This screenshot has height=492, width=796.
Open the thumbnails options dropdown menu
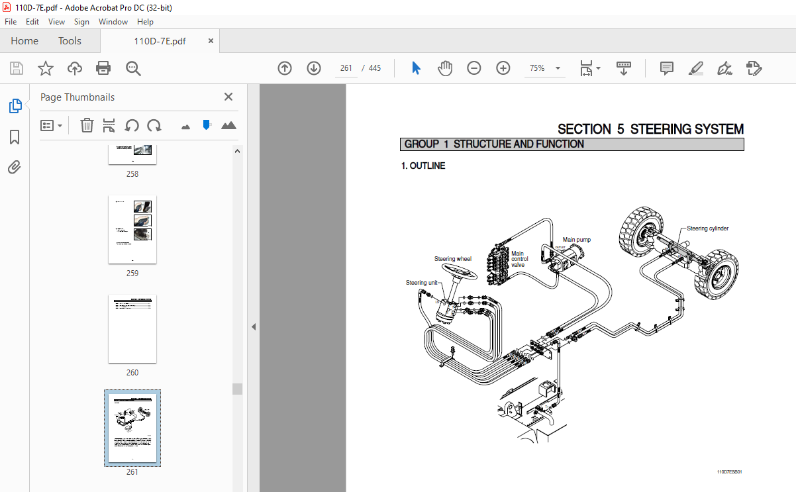52,125
